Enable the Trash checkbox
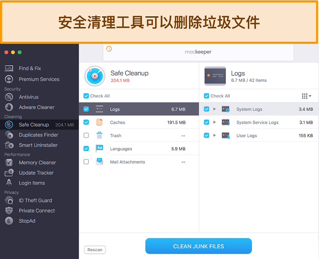The image size is (319, 259). 86,135
